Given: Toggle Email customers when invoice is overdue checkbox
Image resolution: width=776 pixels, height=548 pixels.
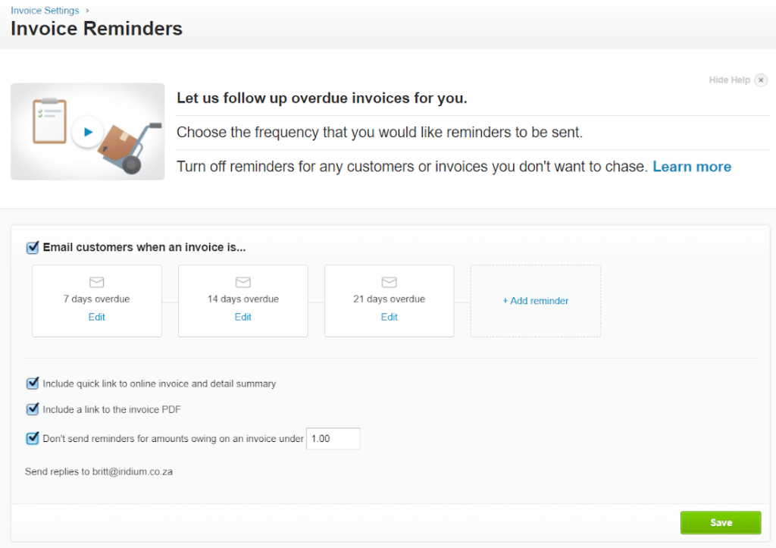Looking at the screenshot, I should (33, 247).
